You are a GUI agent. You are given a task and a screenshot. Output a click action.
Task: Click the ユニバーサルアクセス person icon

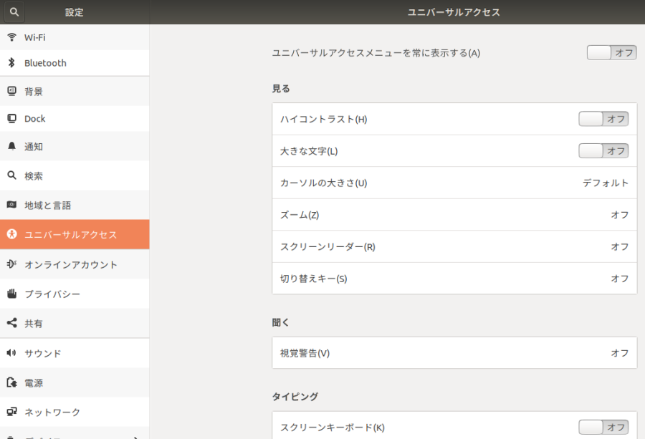[x=12, y=234]
